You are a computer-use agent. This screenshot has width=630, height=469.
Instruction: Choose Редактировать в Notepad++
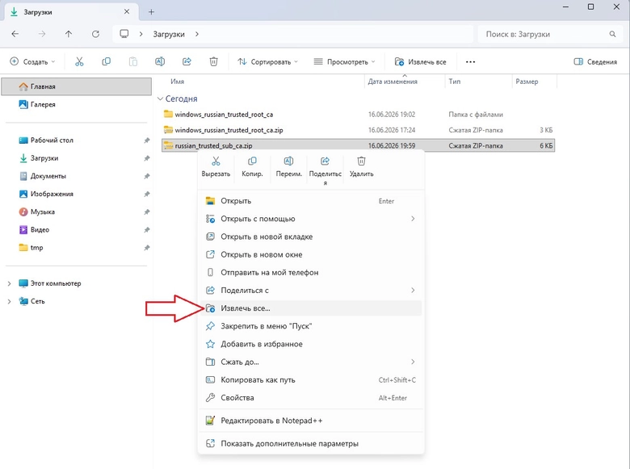coord(311,421)
